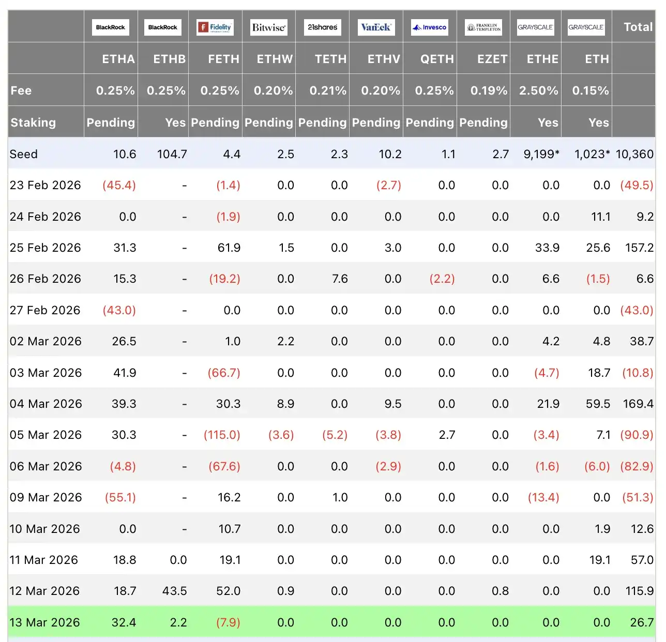
Task: Click the VanEck logo
Action: pyautogui.click(x=376, y=27)
